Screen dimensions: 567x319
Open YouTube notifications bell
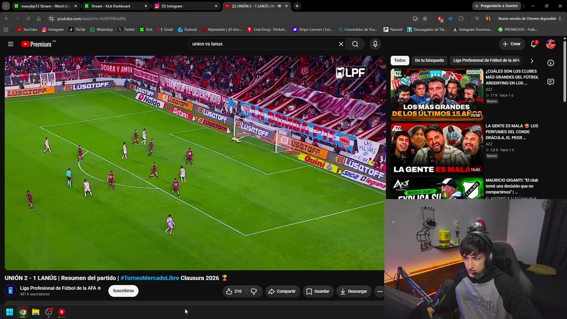534,44
